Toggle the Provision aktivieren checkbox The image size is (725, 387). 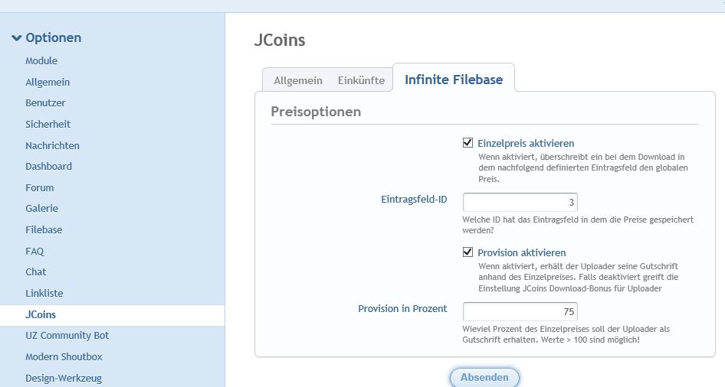467,252
